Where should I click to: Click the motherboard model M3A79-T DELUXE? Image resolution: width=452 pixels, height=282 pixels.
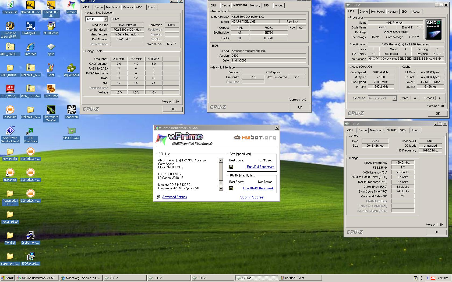(255, 21)
